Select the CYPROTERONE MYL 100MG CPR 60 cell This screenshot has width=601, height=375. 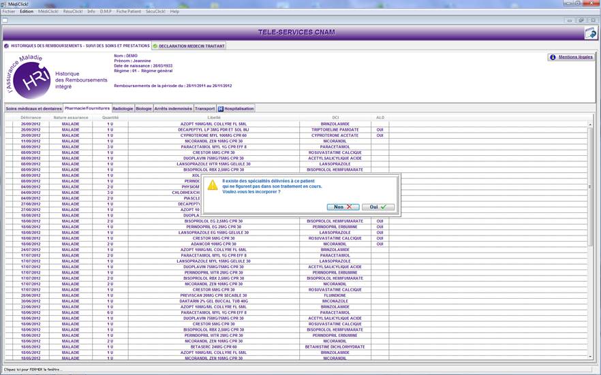213,135
